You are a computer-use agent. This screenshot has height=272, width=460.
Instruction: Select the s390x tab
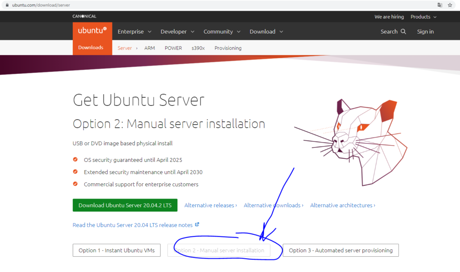pyautogui.click(x=198, y=48)
